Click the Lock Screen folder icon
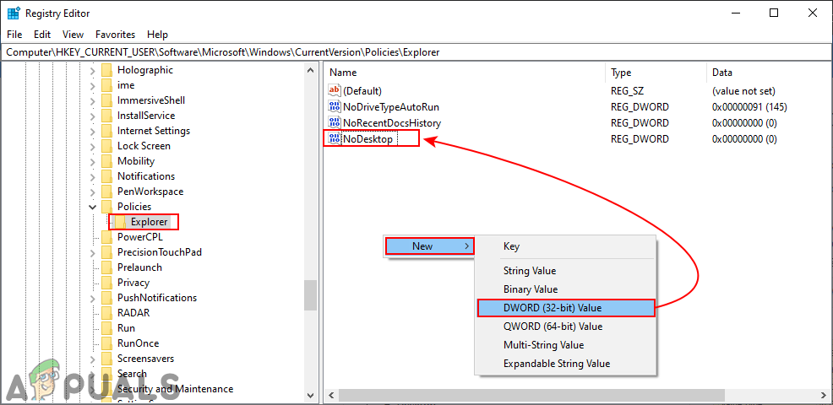Screen dimensions: 833x405 (x=107, y=146)
